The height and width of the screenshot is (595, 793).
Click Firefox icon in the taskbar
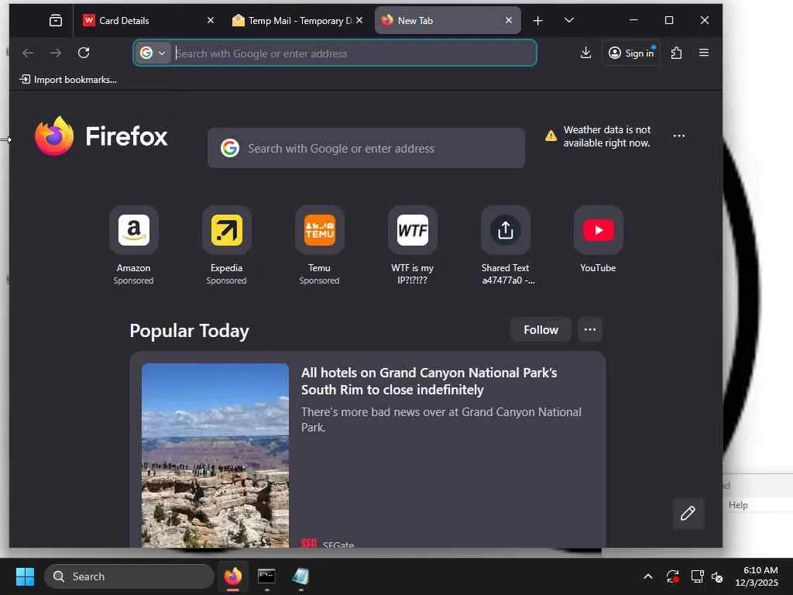coord(233,576)
